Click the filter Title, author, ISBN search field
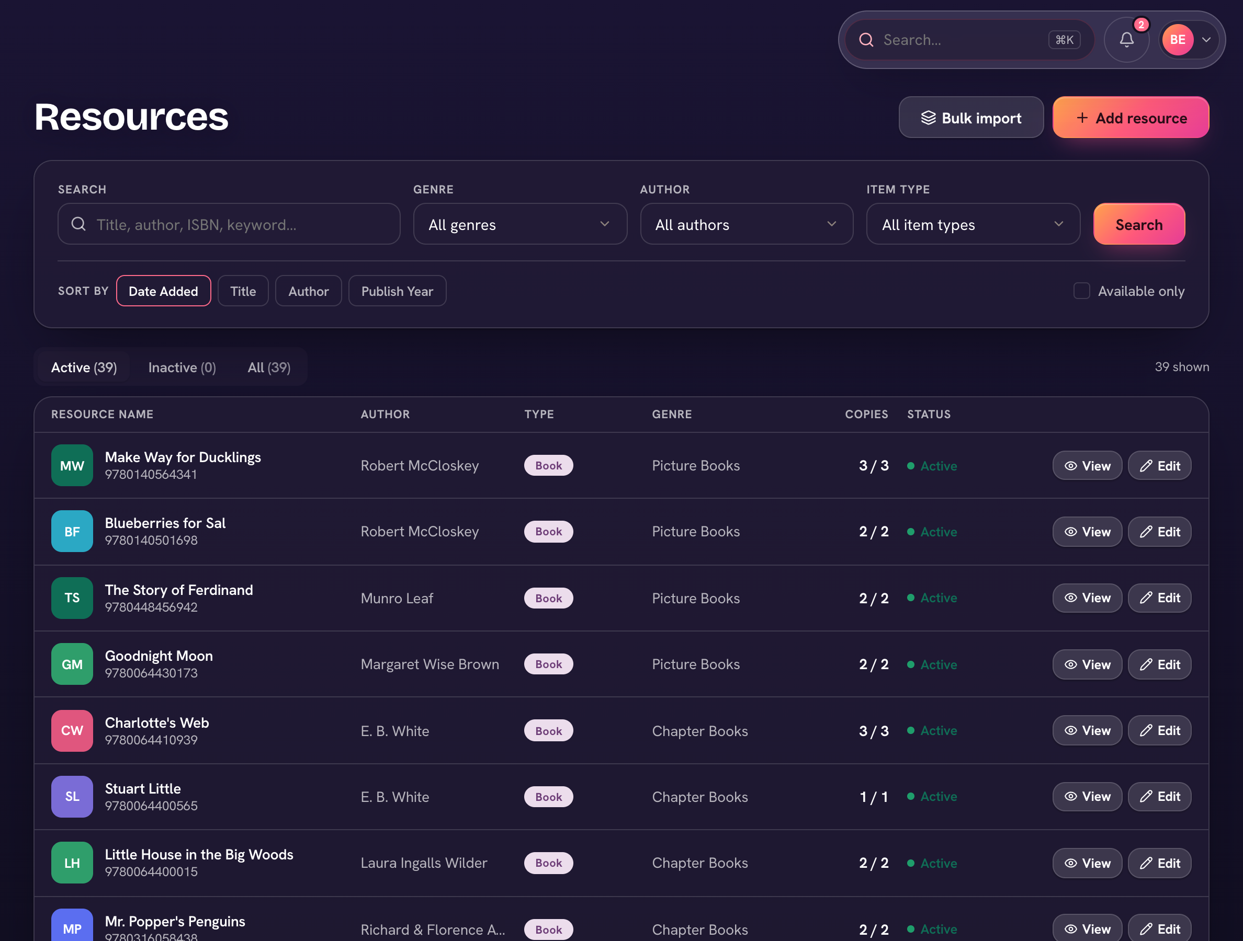1243x941 pixels. pyautogui.click(x=229, y=225)
